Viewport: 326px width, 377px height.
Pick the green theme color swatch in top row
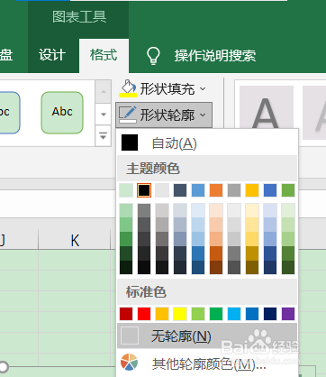(x=288, y=190)
